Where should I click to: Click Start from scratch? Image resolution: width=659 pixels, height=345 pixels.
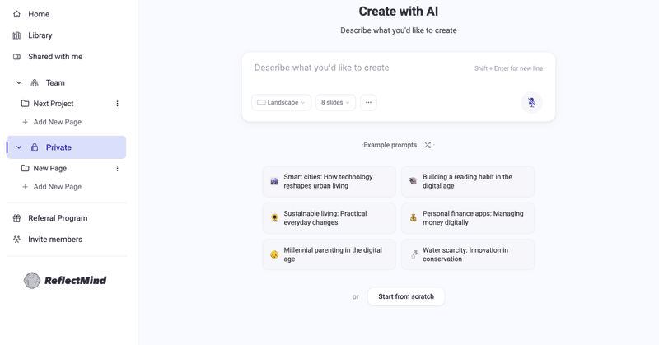coord(406,296)
